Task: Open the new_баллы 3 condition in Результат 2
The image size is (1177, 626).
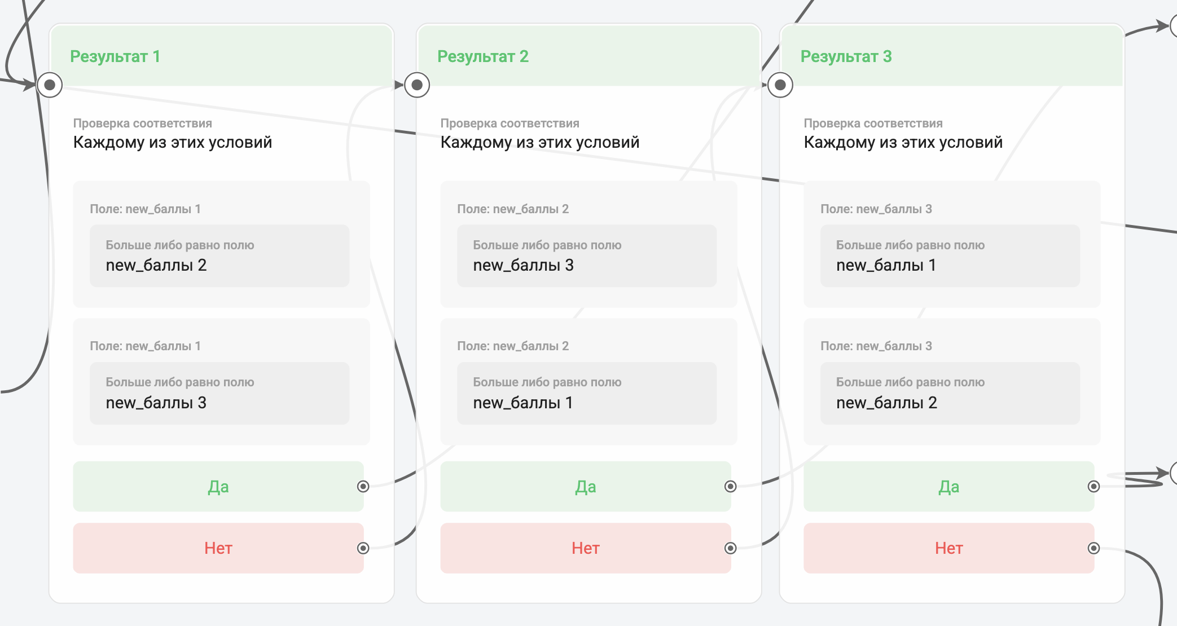Action: point(586,256)
